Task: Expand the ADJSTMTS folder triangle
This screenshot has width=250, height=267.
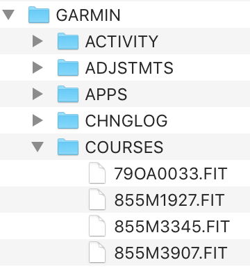Action: click(x=37, y=67)
